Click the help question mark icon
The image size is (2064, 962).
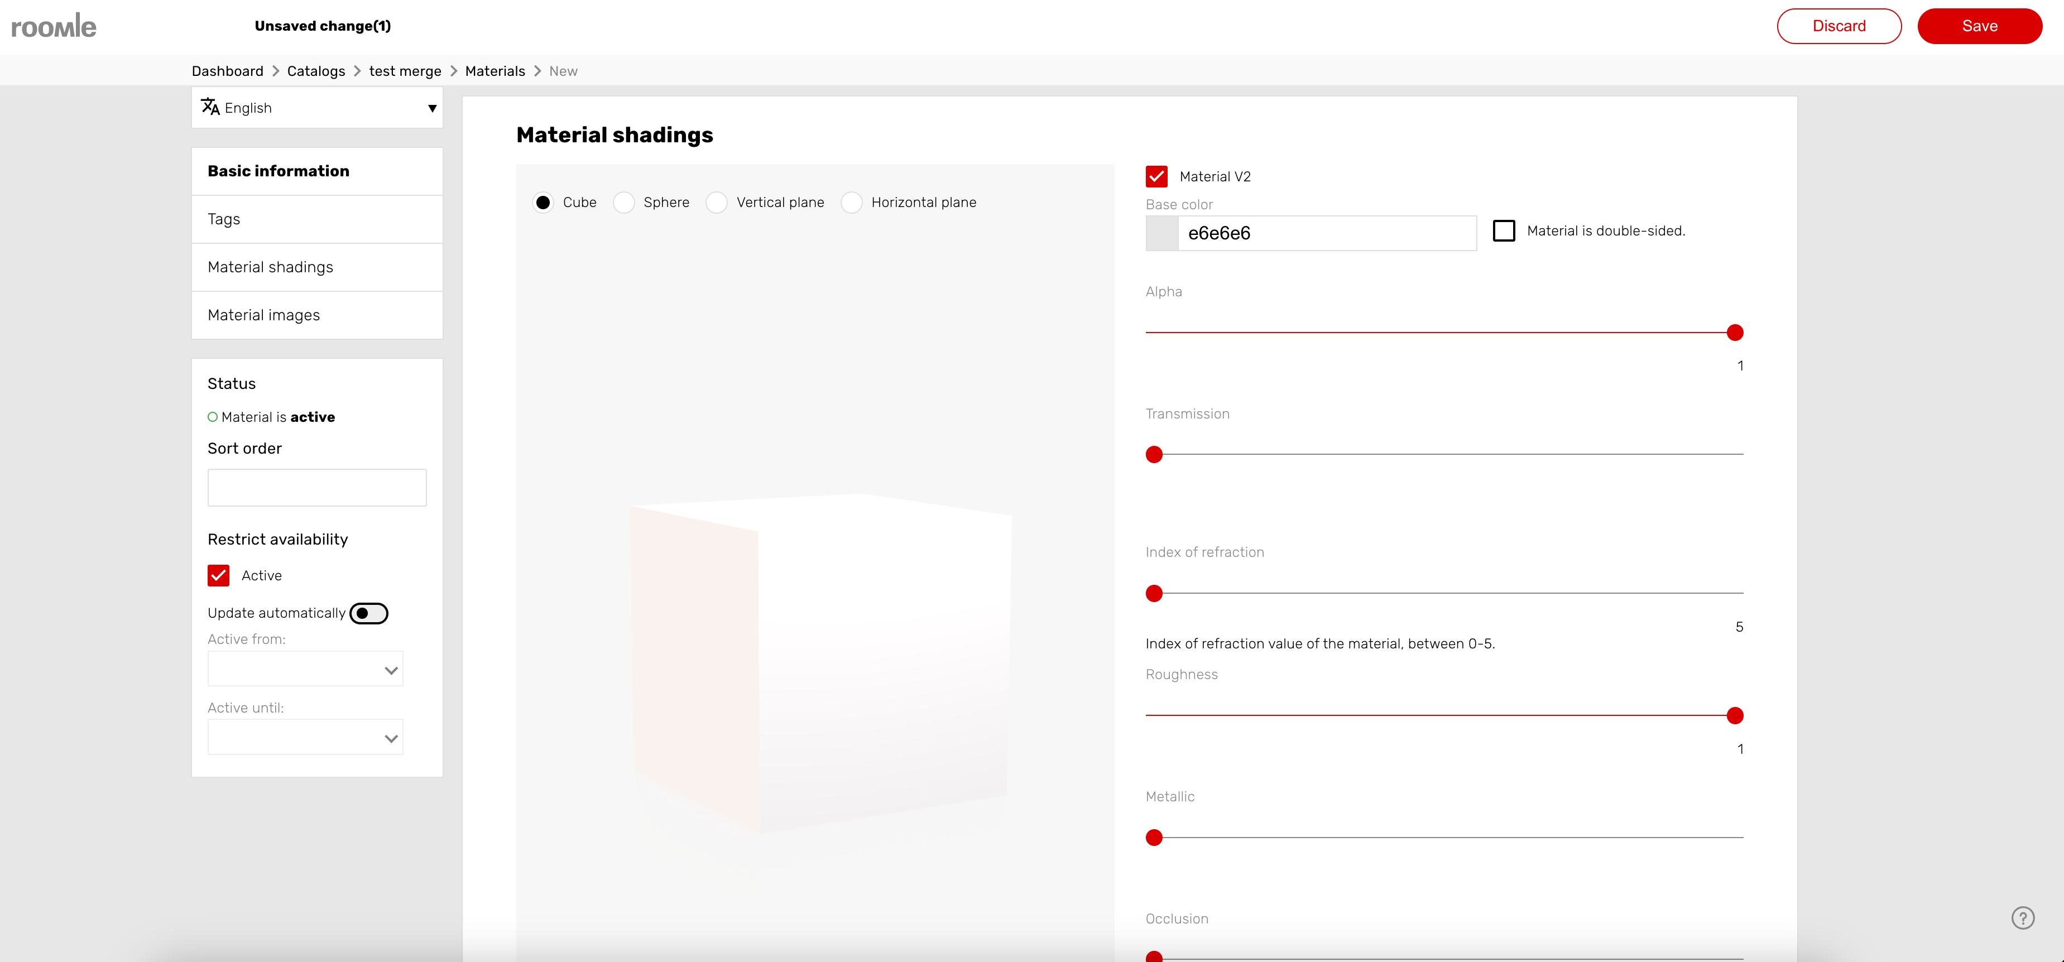coord(2022,917)
